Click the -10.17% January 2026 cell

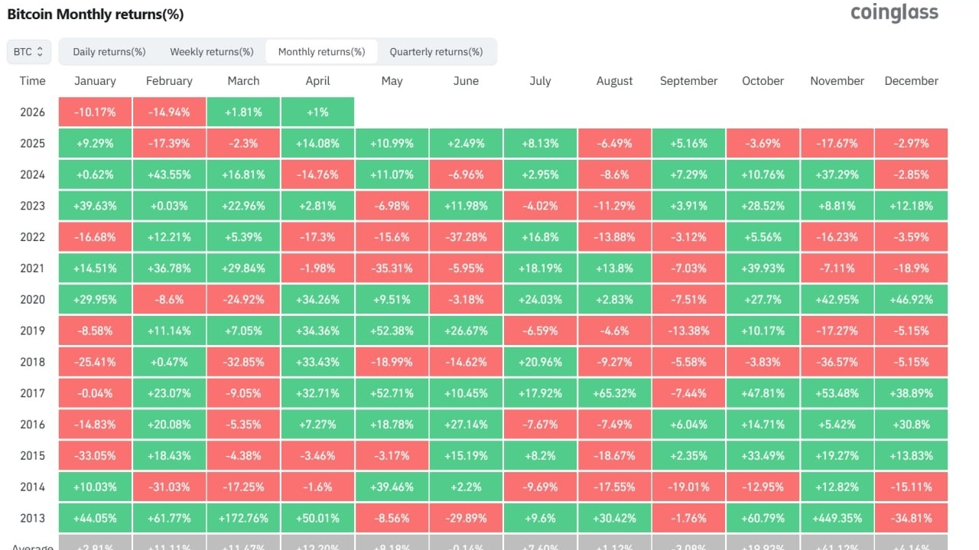(x=95, y=112)
